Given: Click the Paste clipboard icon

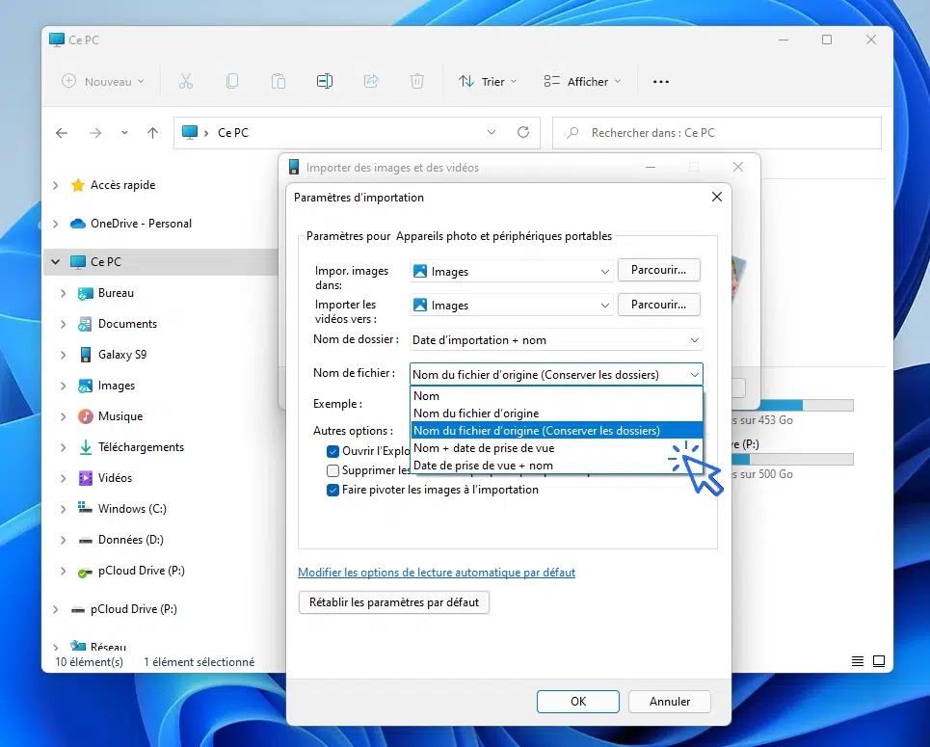Looking at the screenshot, I should click(279, 82).
